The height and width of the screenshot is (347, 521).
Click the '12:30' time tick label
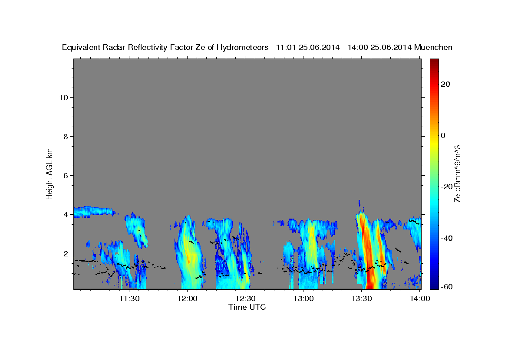[245, 298]
